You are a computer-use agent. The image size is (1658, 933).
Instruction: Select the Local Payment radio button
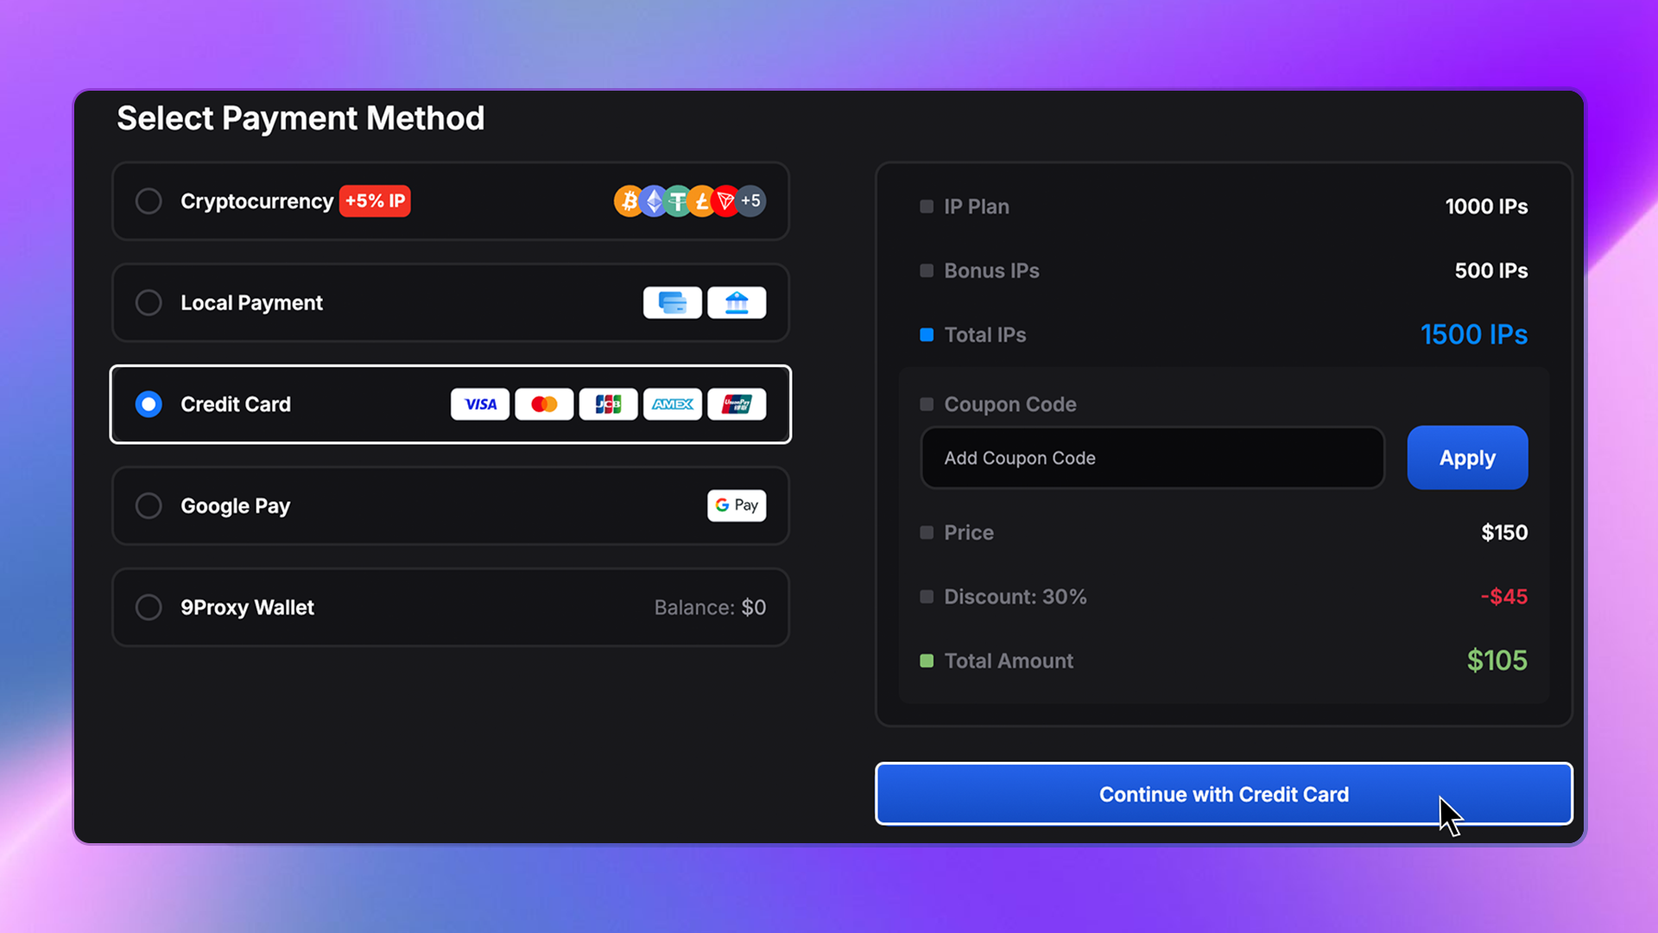tap(149, 303)
